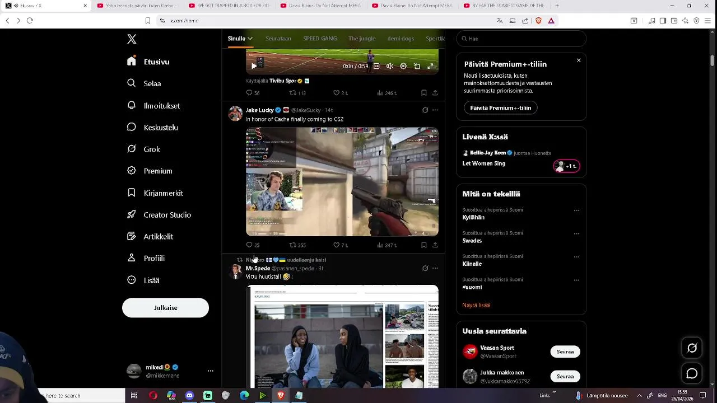Close the Premium+ upgrade card

coord(579,60)
